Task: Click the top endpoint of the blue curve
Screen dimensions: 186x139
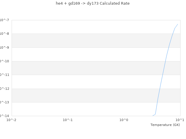Action: tap(178, 24)
